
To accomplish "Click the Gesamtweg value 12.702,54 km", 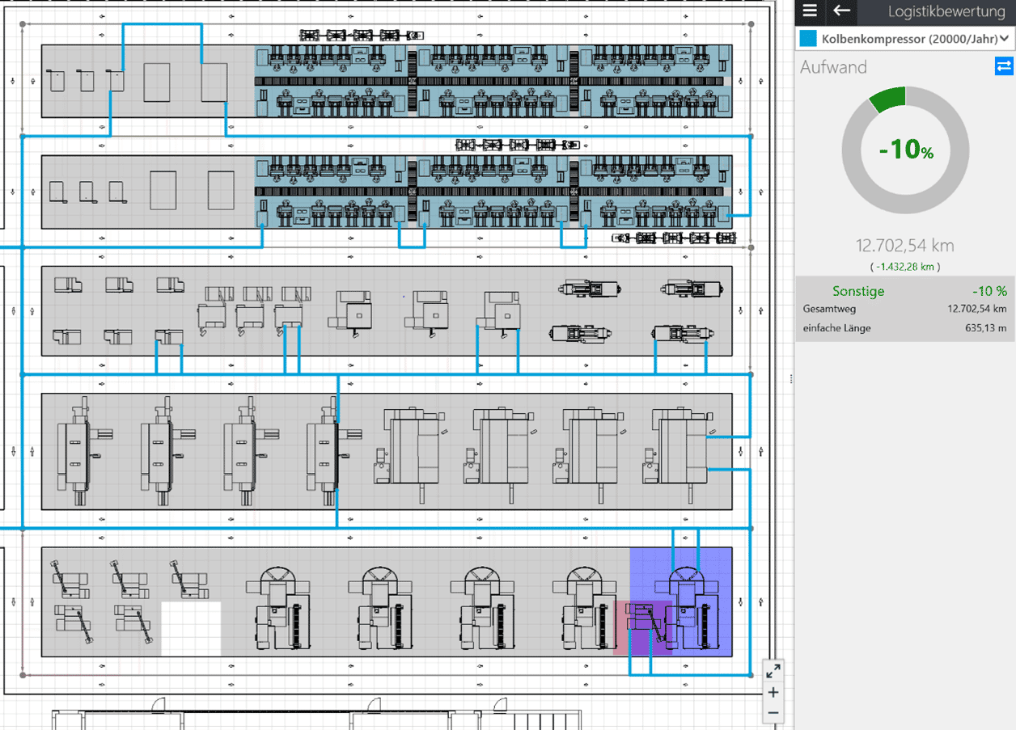I will point(976,309).
